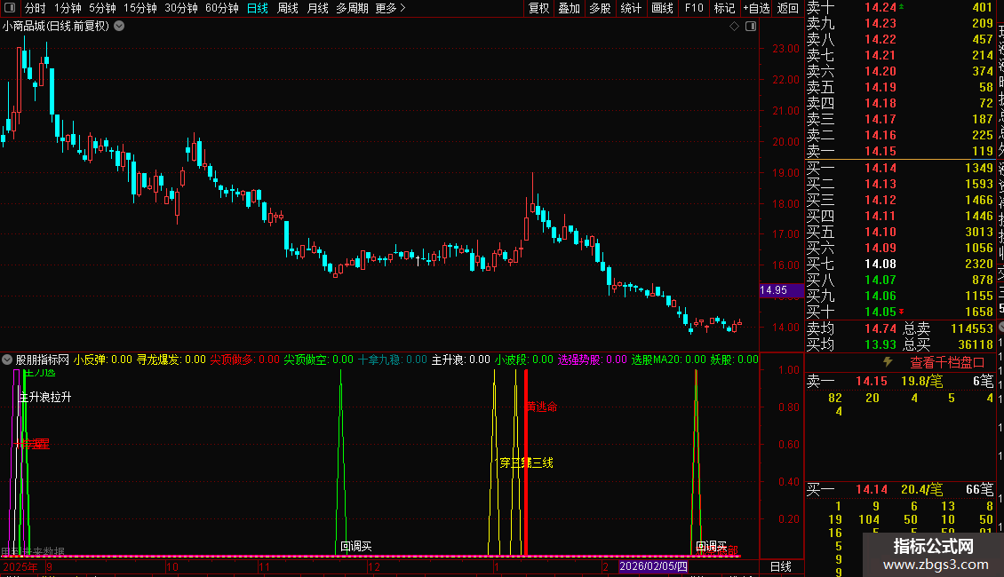Select the 买十 14.05 bid row
The image size is (1004, 577).
pyautogui.click(x=900, y=312)
